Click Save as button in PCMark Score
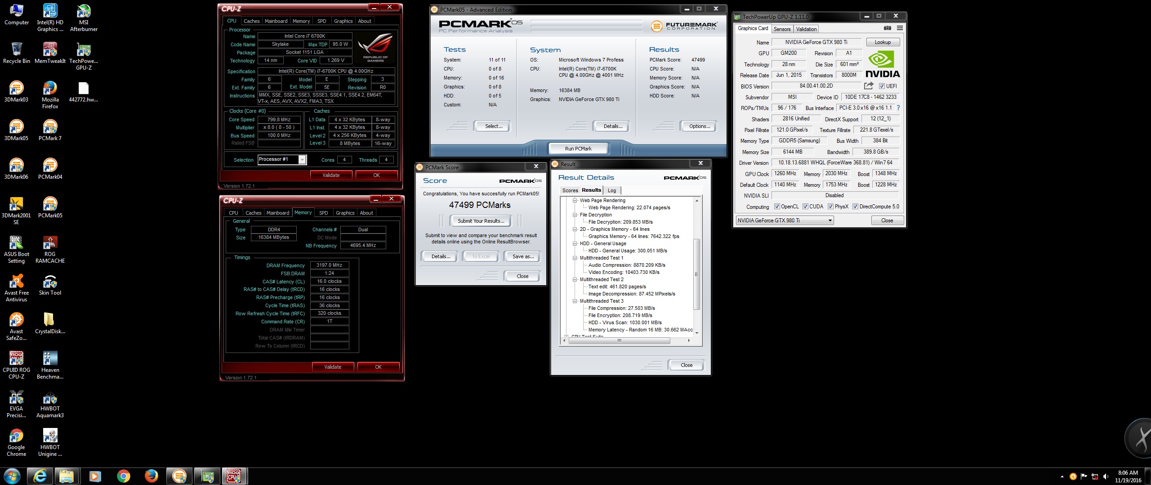The width and height of the screenshot is (1151, 485). [523, 256]
